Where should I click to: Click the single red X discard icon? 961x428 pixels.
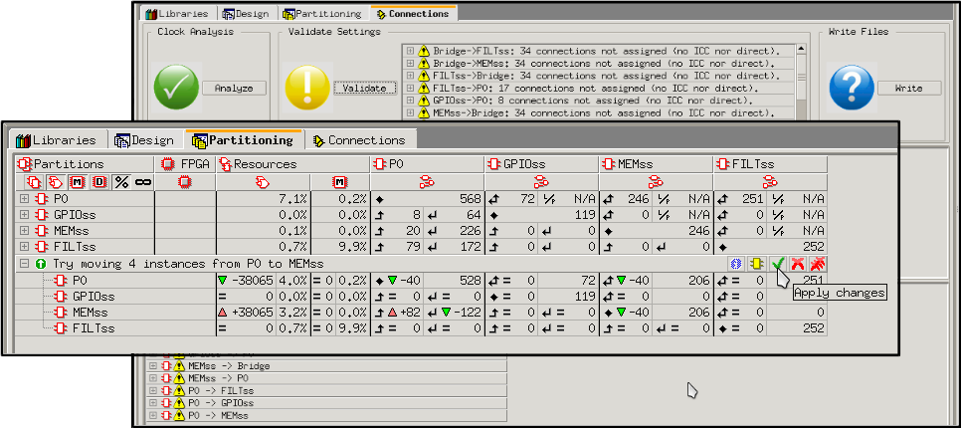coord(798,264)
